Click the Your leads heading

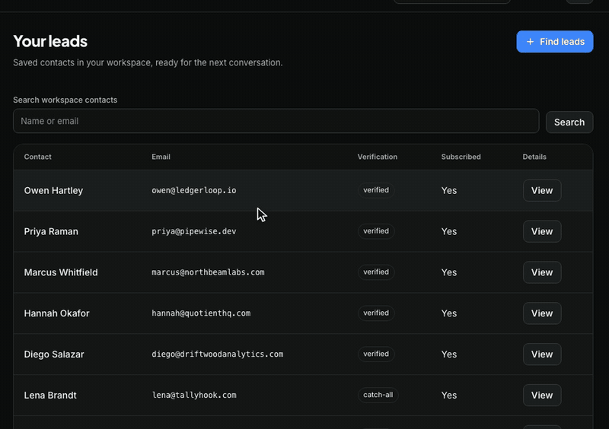pyautogui.click(x=50, y=42)
